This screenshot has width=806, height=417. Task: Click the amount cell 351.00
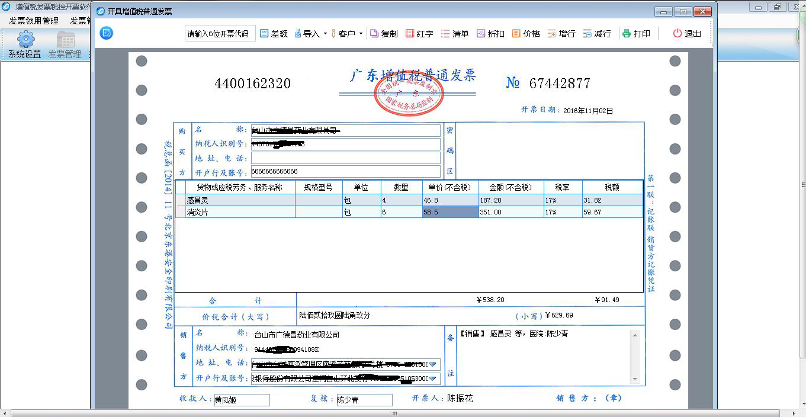511,212
